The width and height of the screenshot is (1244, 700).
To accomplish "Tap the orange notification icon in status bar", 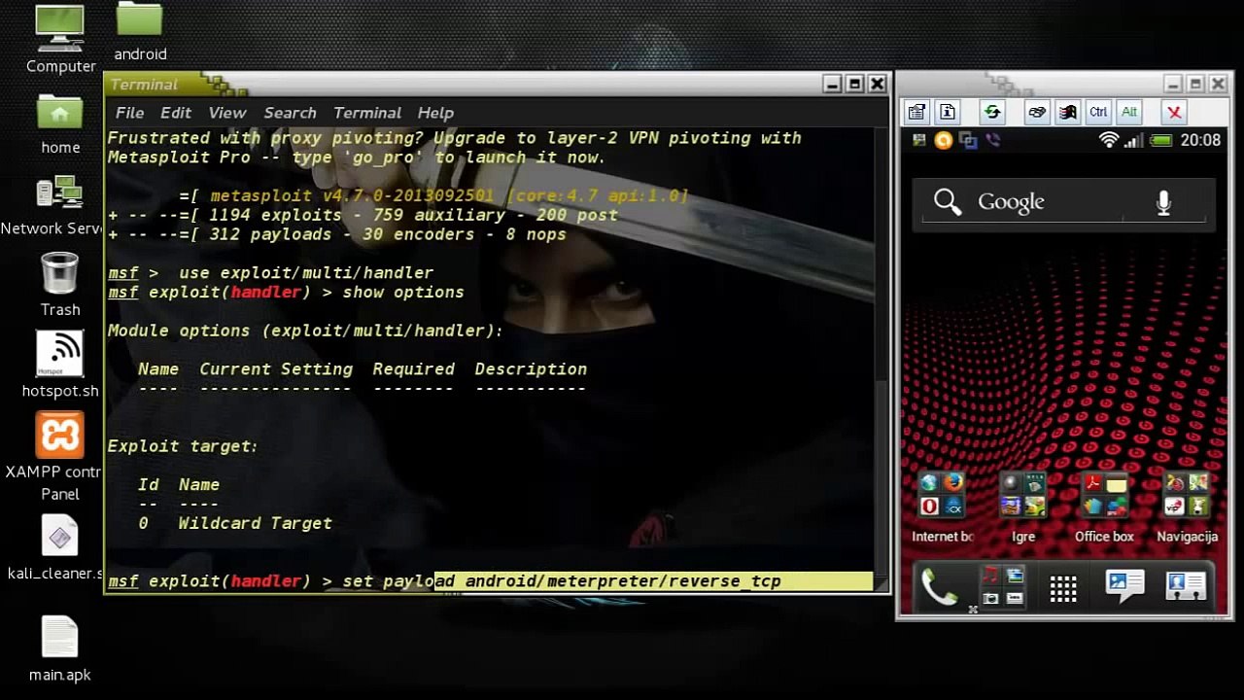I will click(x=943, y=140).
